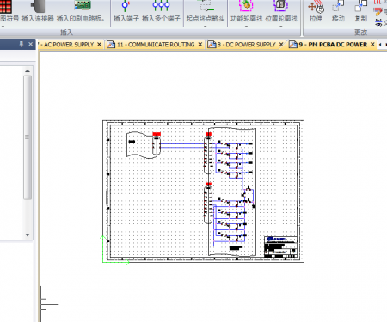The width and height of the screenshot is (387, 322).
Task: Select Location Outline tool
Action: click(281, 6)
